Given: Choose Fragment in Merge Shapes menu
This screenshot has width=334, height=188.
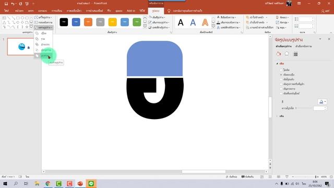Looking at the screenshot, I should (43, 44).
